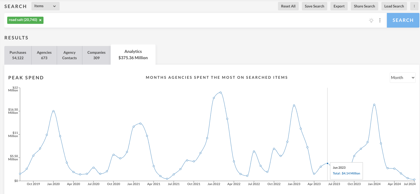Click the highlighted Jun 2023 data point

pyautogui.click(x=327, y=163)
